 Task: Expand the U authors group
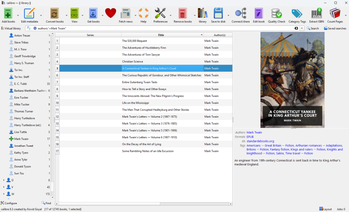click(3, 180)
